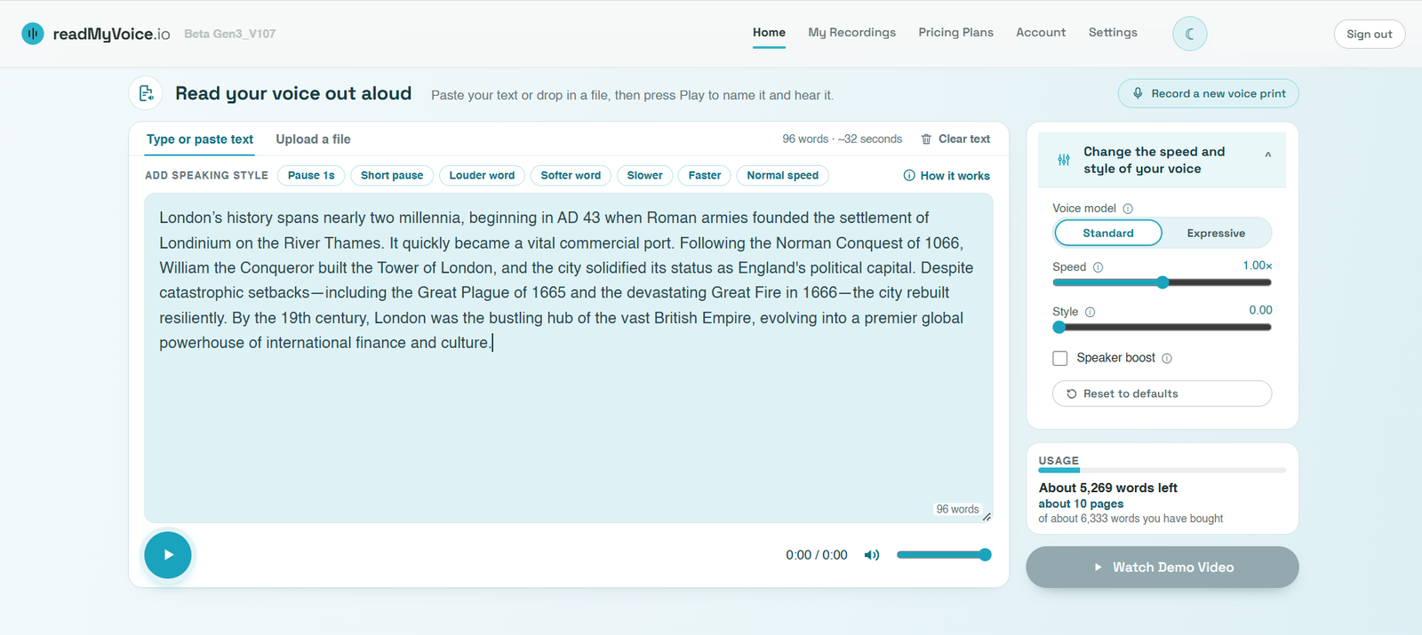Select the Type or paste text tab
This screenshot has height=635, width=1422.
[200, 139]
